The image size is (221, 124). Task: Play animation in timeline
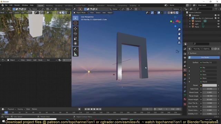[94, 109]
